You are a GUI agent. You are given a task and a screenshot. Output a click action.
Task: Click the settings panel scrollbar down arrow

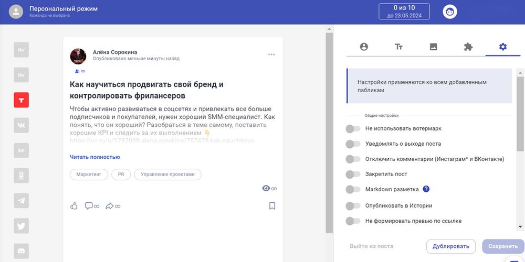pos(520,226)
